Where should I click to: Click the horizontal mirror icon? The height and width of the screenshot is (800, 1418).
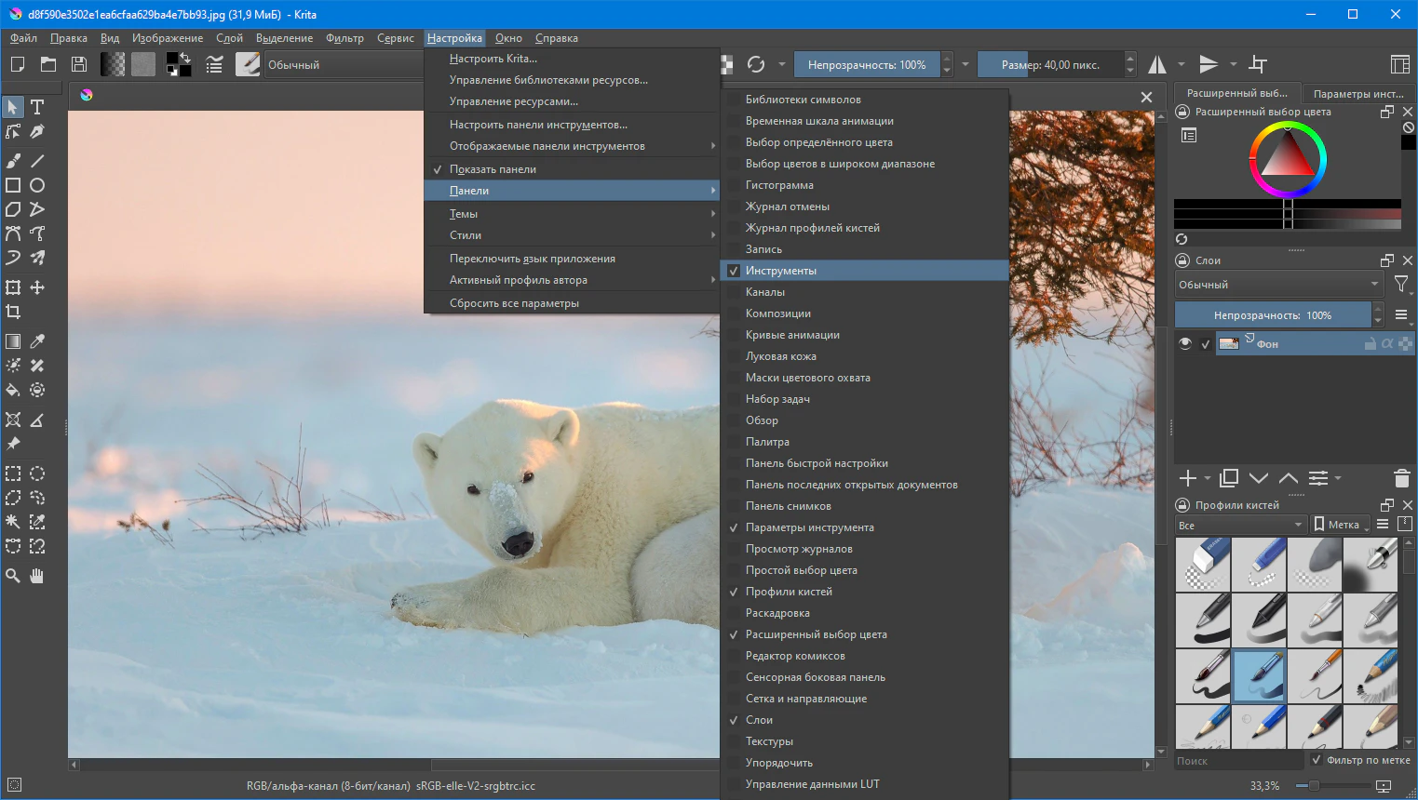tap(1157, 64)
